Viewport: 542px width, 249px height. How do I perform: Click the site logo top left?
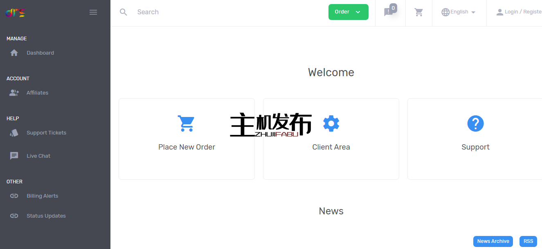click(15, 12)
